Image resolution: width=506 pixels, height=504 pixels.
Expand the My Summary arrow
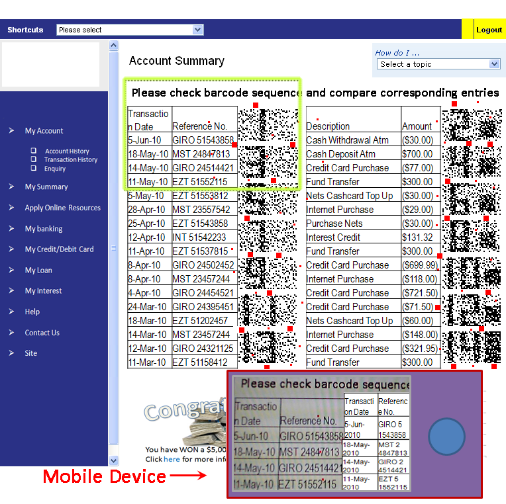click(x=11, y=187)
